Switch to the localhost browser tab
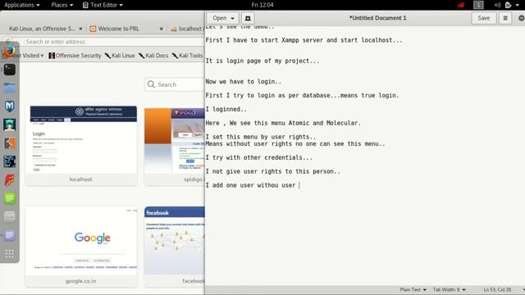 [x=187, y=29]
